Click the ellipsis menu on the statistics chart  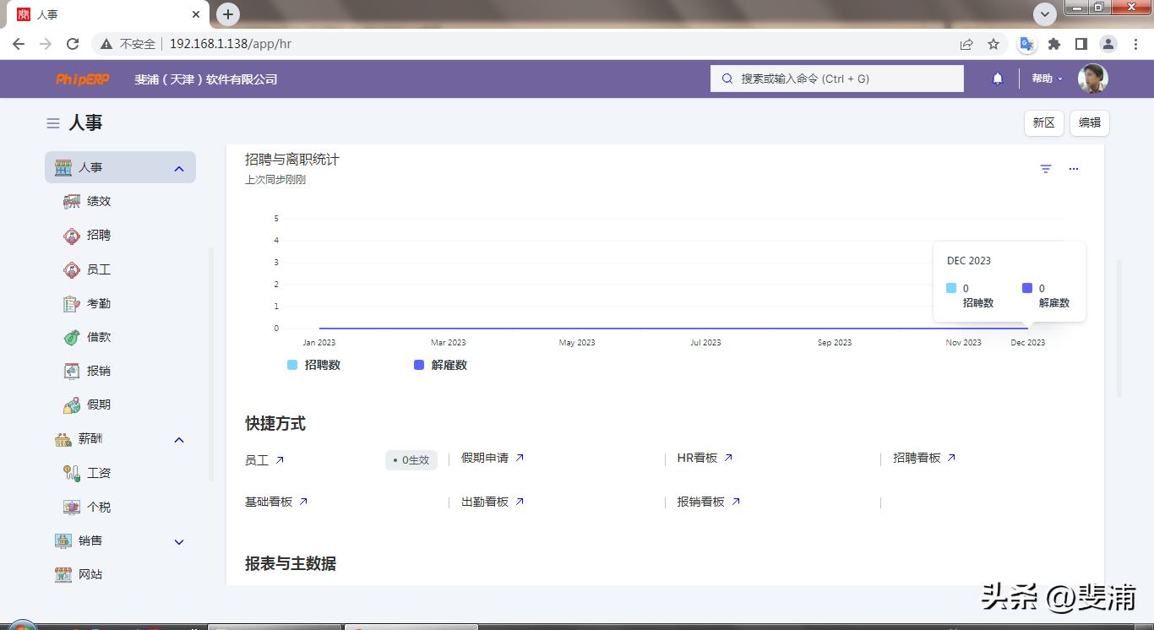click(x=1074, y=168)
